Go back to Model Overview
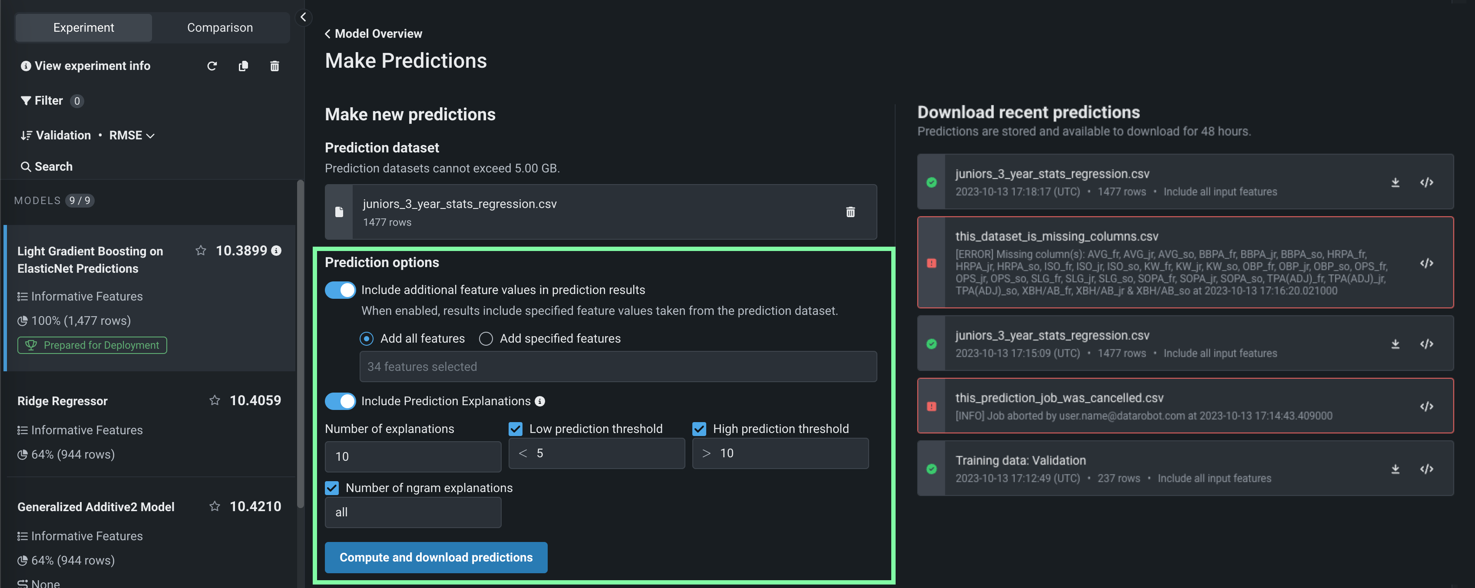The image size is (1475, 588). tap(374, 34)
